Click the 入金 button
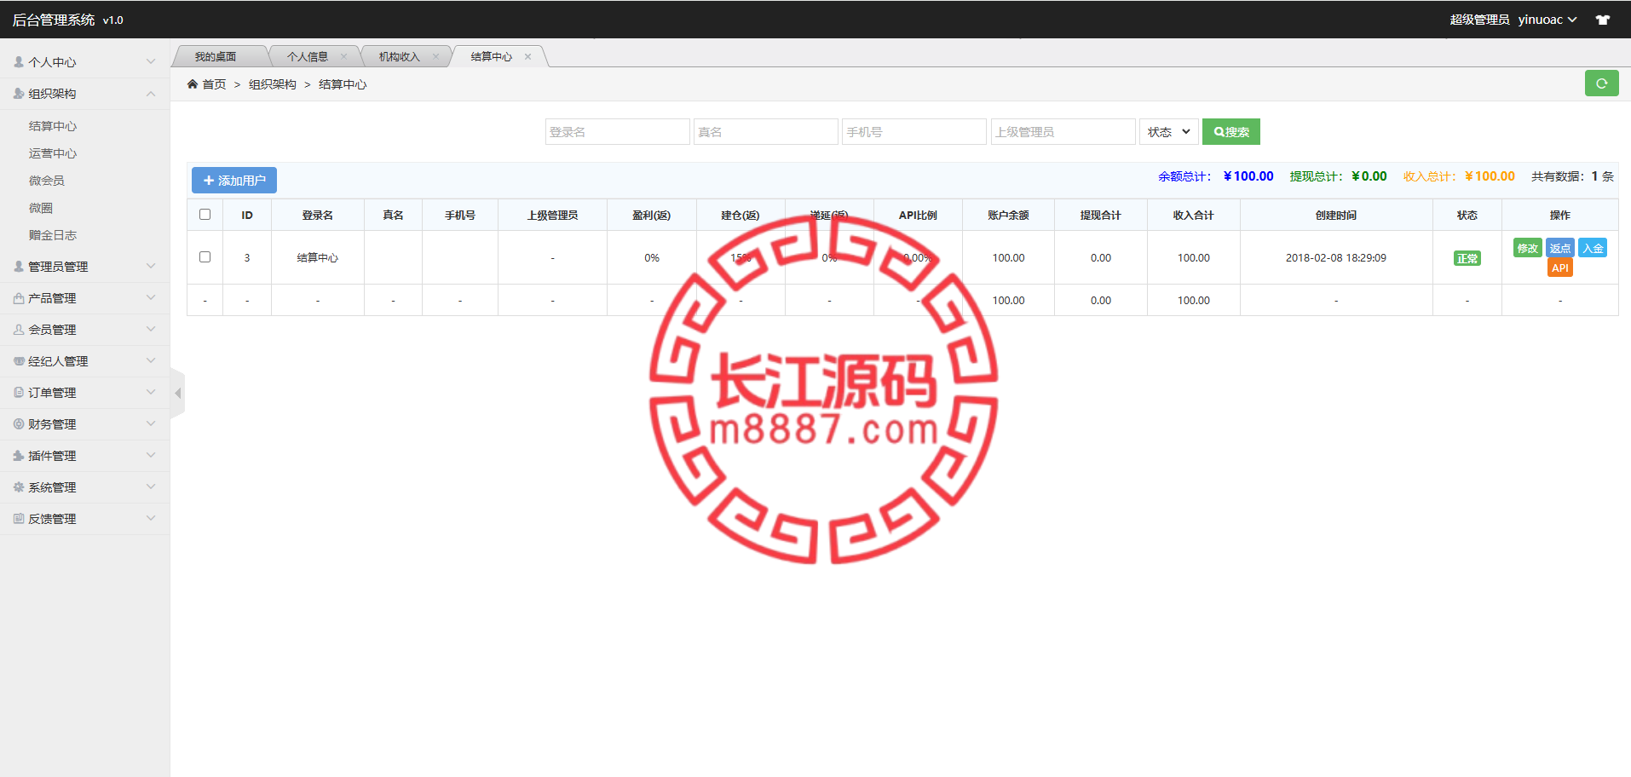The width and height of the screenshot is (1631, 777). point(1593,248)
